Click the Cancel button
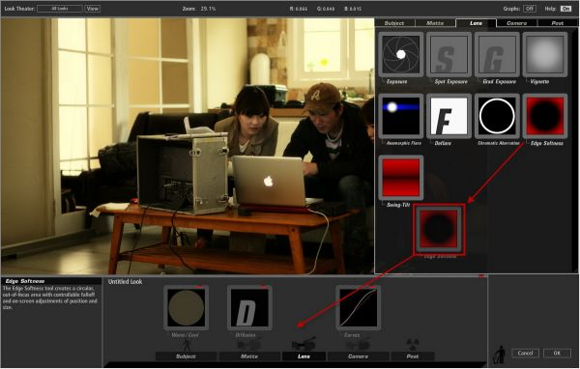Viewport: 580px width, 369px height. 525,353
